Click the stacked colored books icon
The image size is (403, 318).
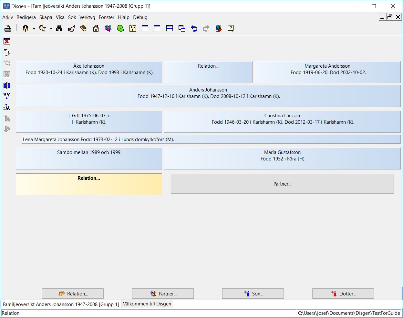point(108,28)
